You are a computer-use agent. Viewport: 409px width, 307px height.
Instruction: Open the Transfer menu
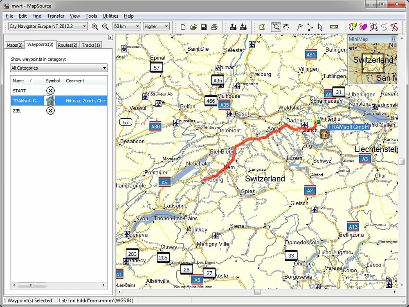pos(56,16)
